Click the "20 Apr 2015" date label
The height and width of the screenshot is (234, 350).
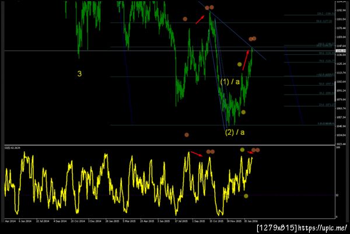147,221
